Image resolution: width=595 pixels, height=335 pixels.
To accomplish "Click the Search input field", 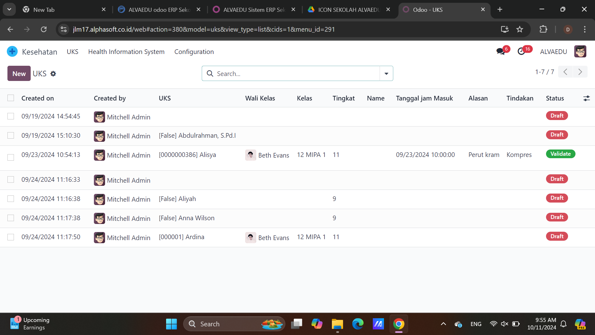I will coord(294,74).
